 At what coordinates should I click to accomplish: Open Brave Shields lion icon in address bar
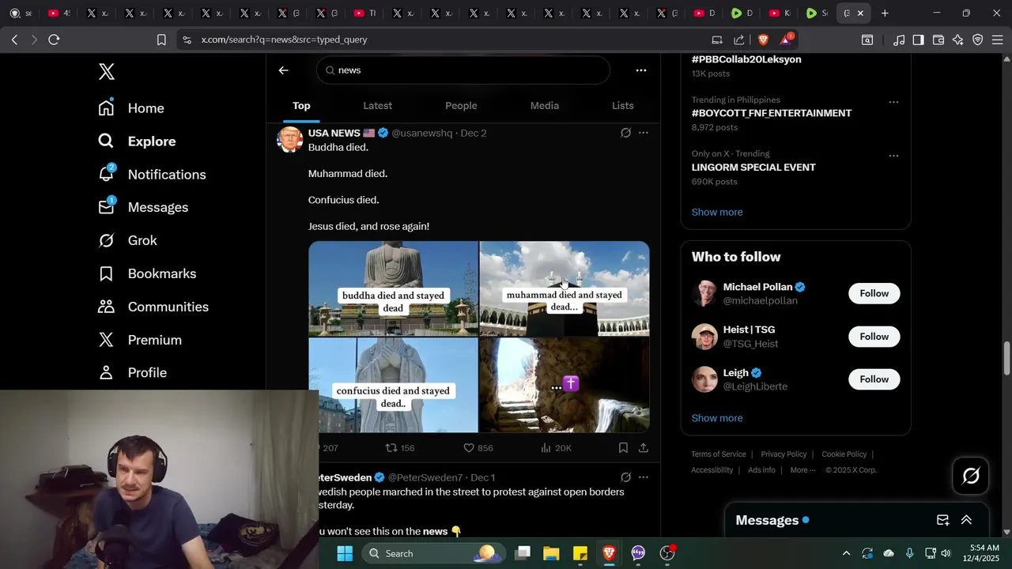click(763, 40)
